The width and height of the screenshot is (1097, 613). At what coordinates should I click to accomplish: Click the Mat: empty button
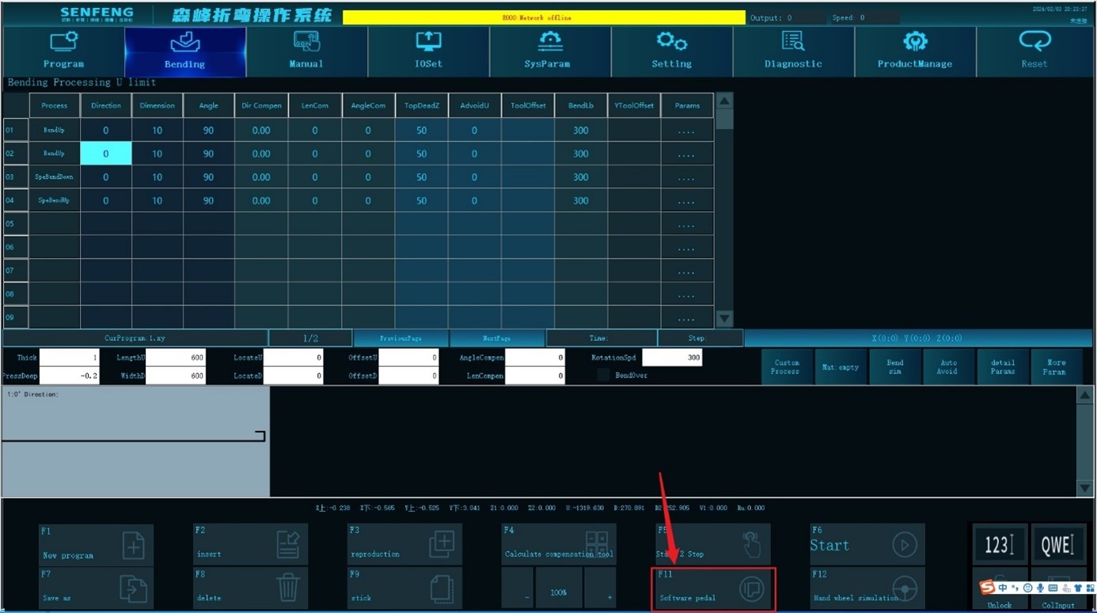pyautogui.click(x=841, y=367)
